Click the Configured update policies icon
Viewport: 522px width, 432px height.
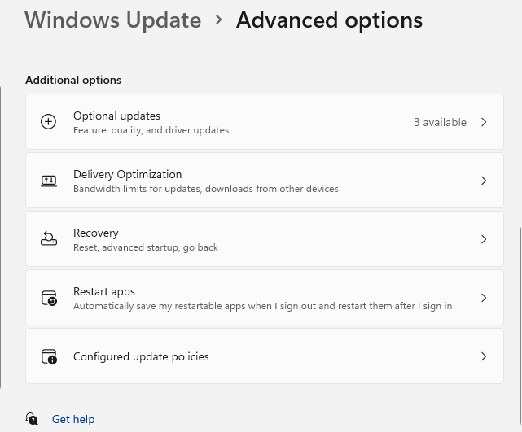pyautogui.click(x=49, y=356)
